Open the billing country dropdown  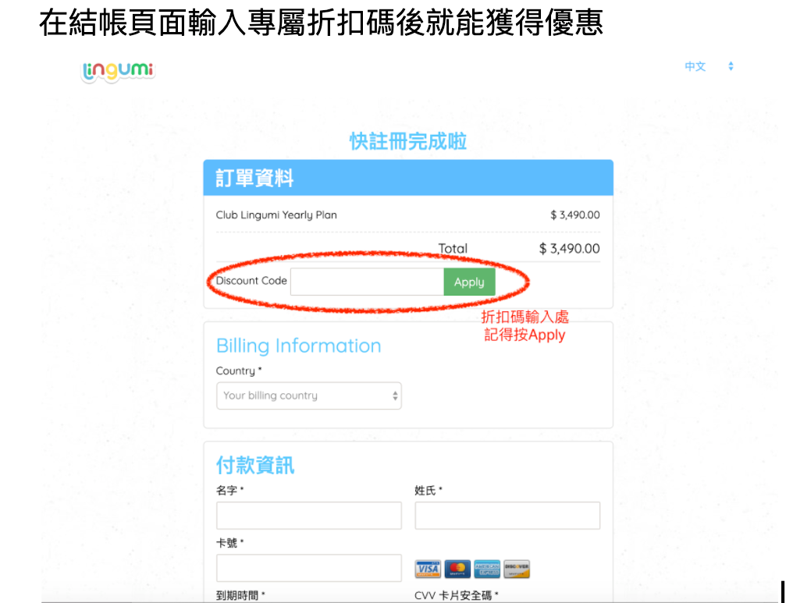(x=309, y=395)
